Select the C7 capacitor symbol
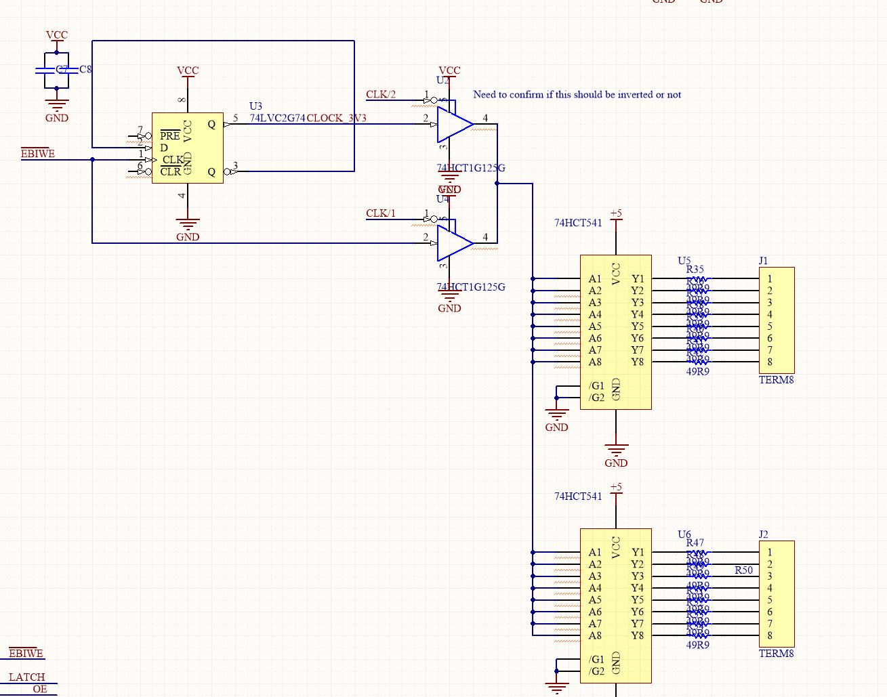The height and width of the screenshot is (697, 887). point(45,69)
